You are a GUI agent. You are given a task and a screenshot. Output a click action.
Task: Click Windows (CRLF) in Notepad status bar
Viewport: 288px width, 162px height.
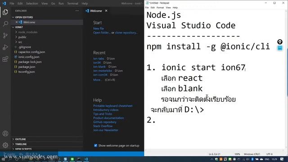[252, 154]
